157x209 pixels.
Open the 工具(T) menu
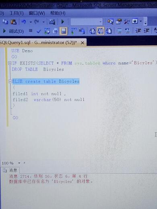click(17, 13)
